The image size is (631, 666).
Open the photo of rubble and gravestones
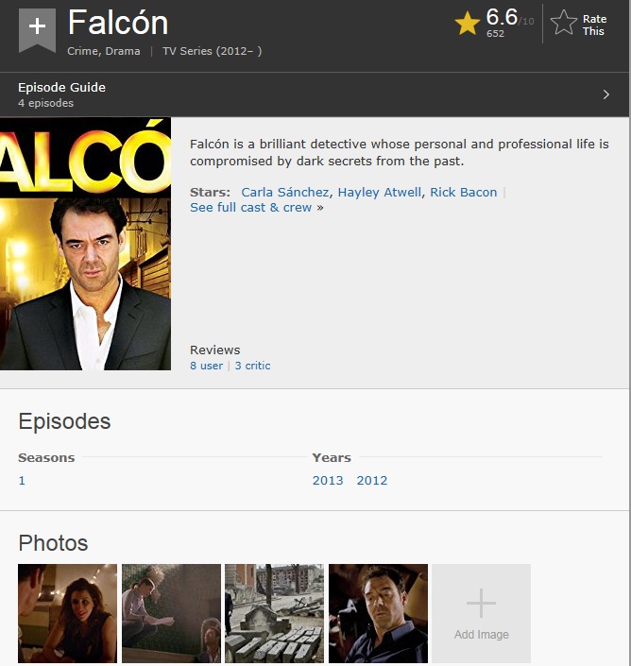pyautogui.click(x=274, y=613)
